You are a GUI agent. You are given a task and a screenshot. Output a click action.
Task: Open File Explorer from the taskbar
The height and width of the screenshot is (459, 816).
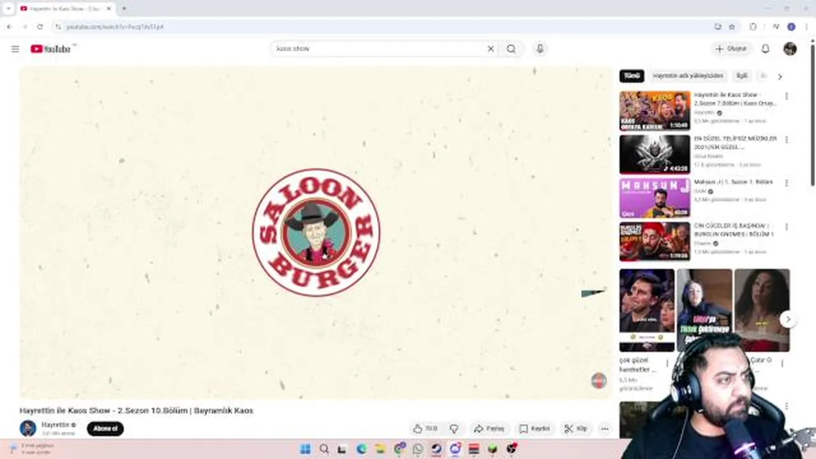tap(380, 449)
